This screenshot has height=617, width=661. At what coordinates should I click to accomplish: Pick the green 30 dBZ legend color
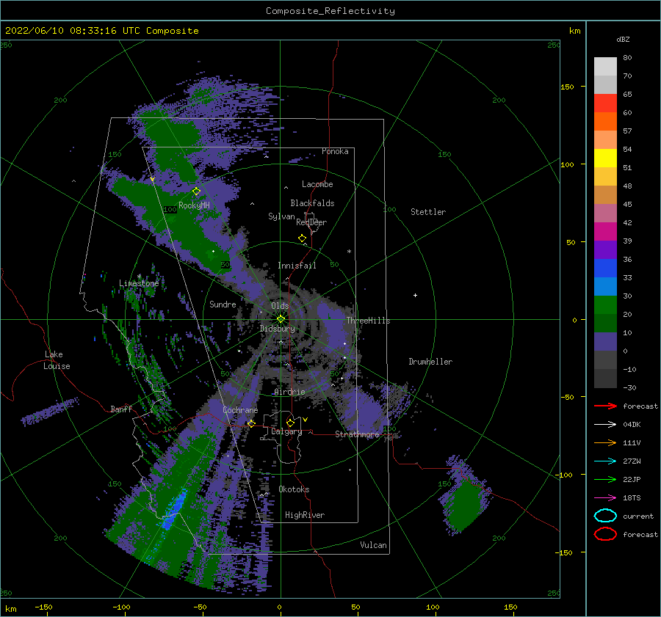[x=605, y=304]
